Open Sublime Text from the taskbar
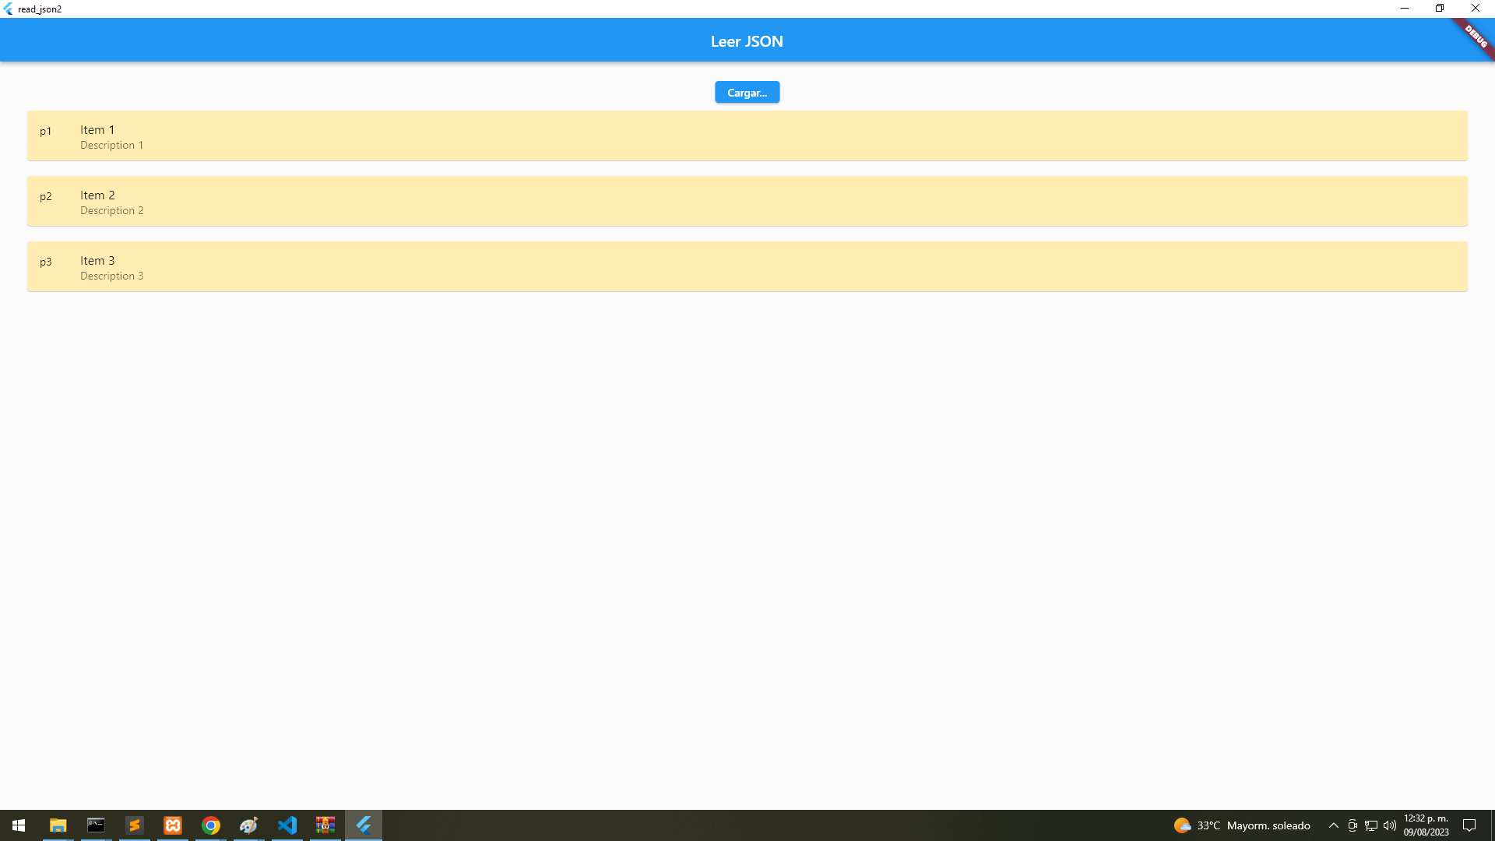 pos(135,825)
